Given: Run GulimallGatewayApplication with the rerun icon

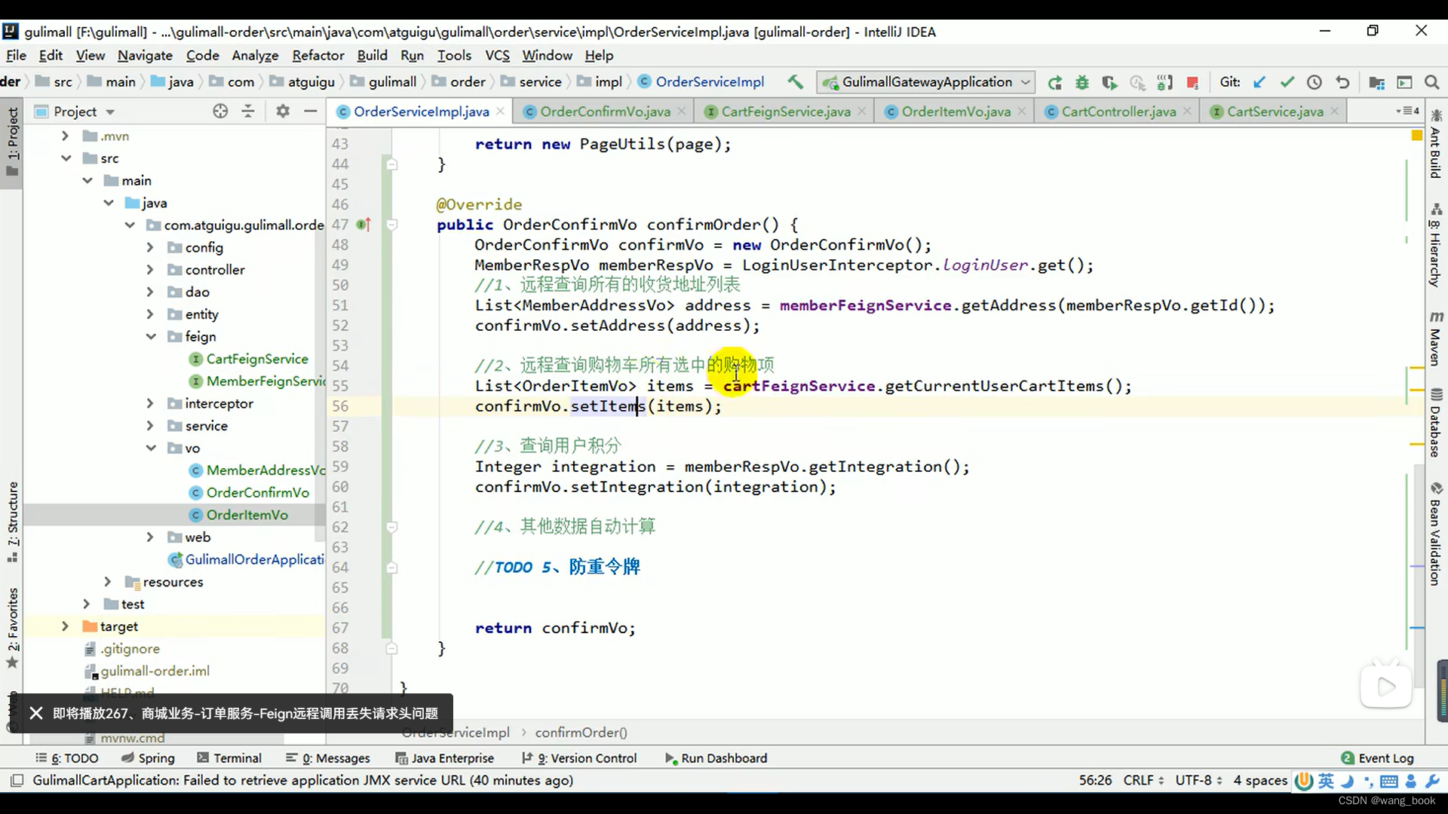Looking at the screenshot, I should [1054, 82].
